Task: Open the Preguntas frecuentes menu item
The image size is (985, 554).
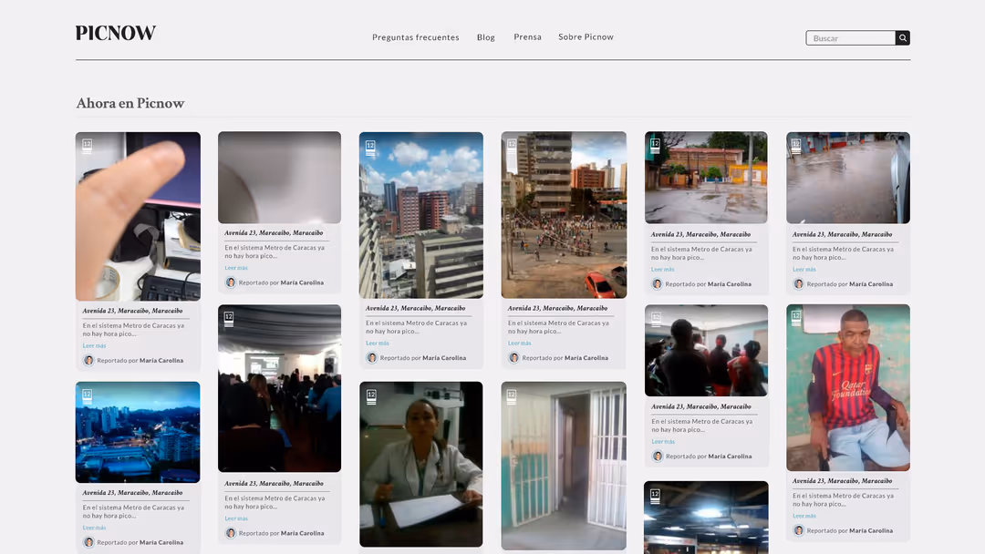Action: [415, 37]
